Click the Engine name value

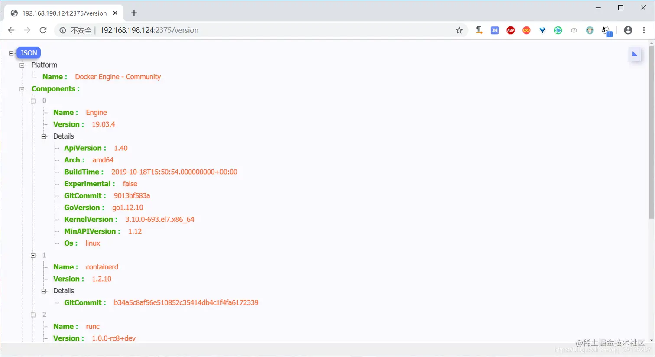coord(96,113)
